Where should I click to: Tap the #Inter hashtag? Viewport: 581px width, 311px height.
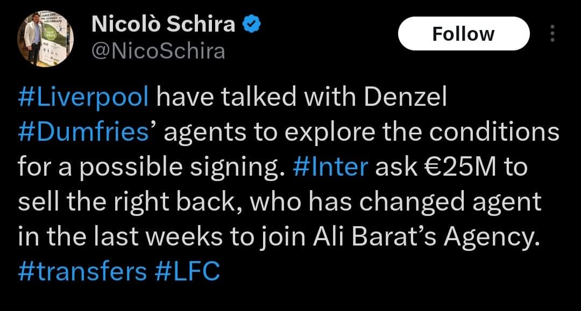tap(331, 168)
